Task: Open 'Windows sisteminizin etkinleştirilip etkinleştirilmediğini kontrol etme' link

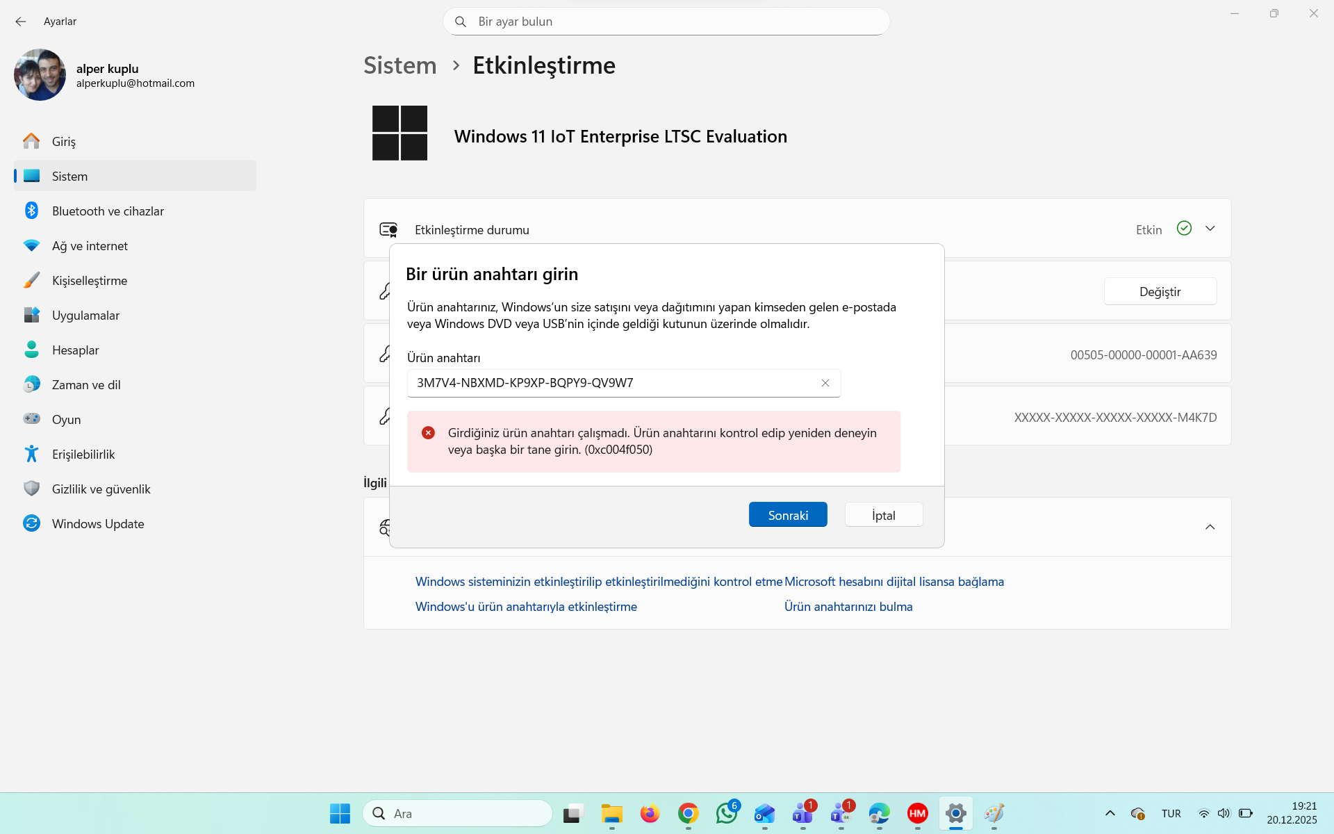Action: [x=599, y=582]
